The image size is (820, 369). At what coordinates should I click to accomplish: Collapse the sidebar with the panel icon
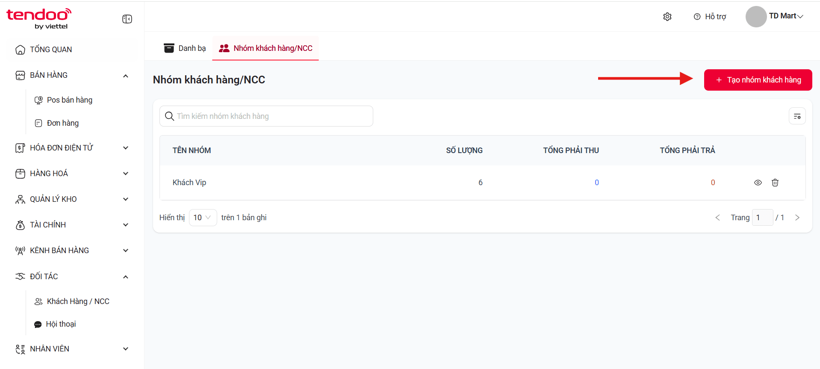(x=127, y=19)
